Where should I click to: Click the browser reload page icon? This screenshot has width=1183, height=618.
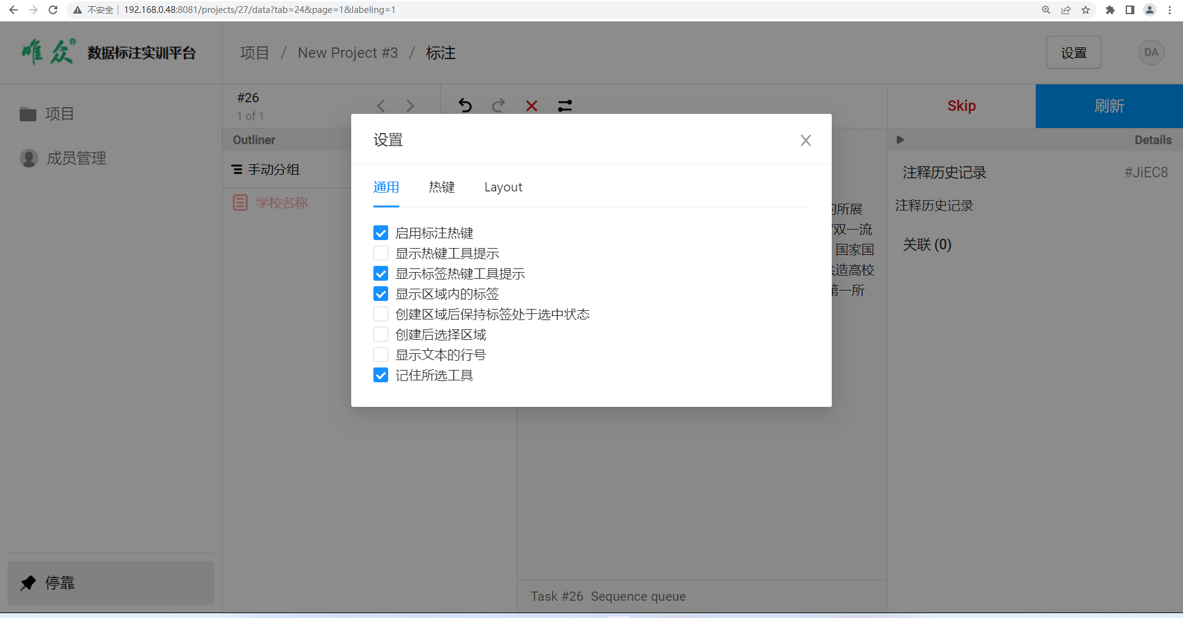[53, 10]
